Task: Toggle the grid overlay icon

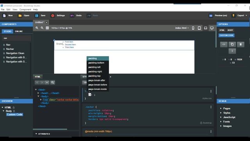Action: [x=47, y=28]
